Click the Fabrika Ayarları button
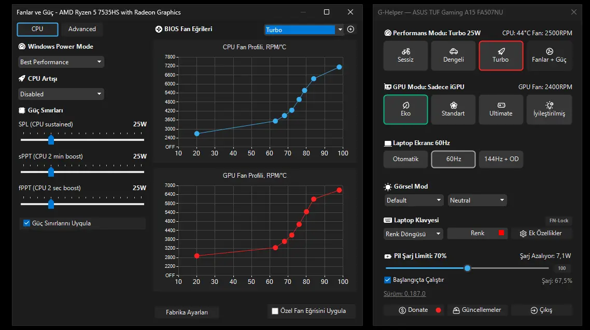 click(187, 312)
